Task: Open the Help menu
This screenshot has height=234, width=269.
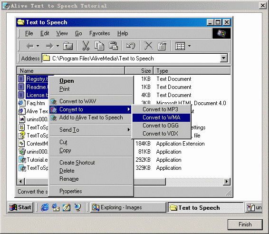Action: coord(123,33)
